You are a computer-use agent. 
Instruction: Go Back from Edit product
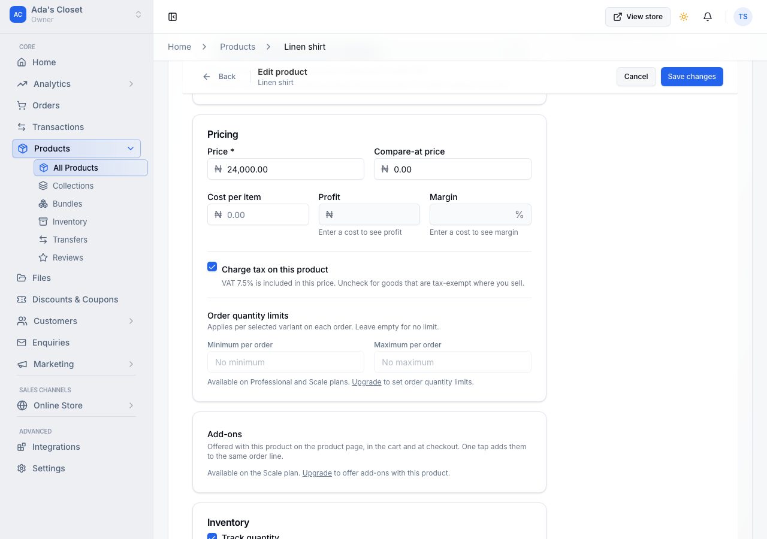[219, 77]
